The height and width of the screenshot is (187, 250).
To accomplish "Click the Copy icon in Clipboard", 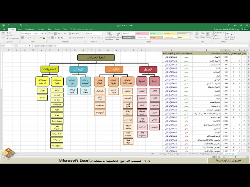I will (7, 35).
